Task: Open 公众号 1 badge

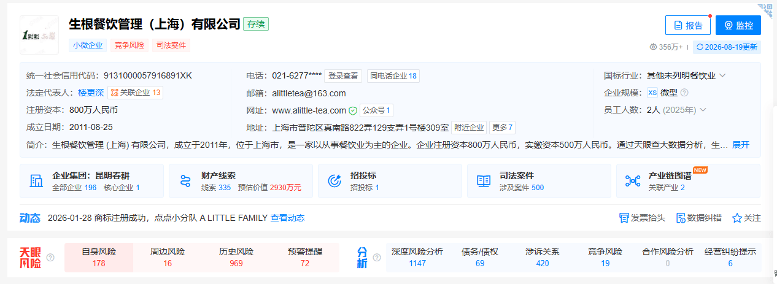Action: [376, 110]
